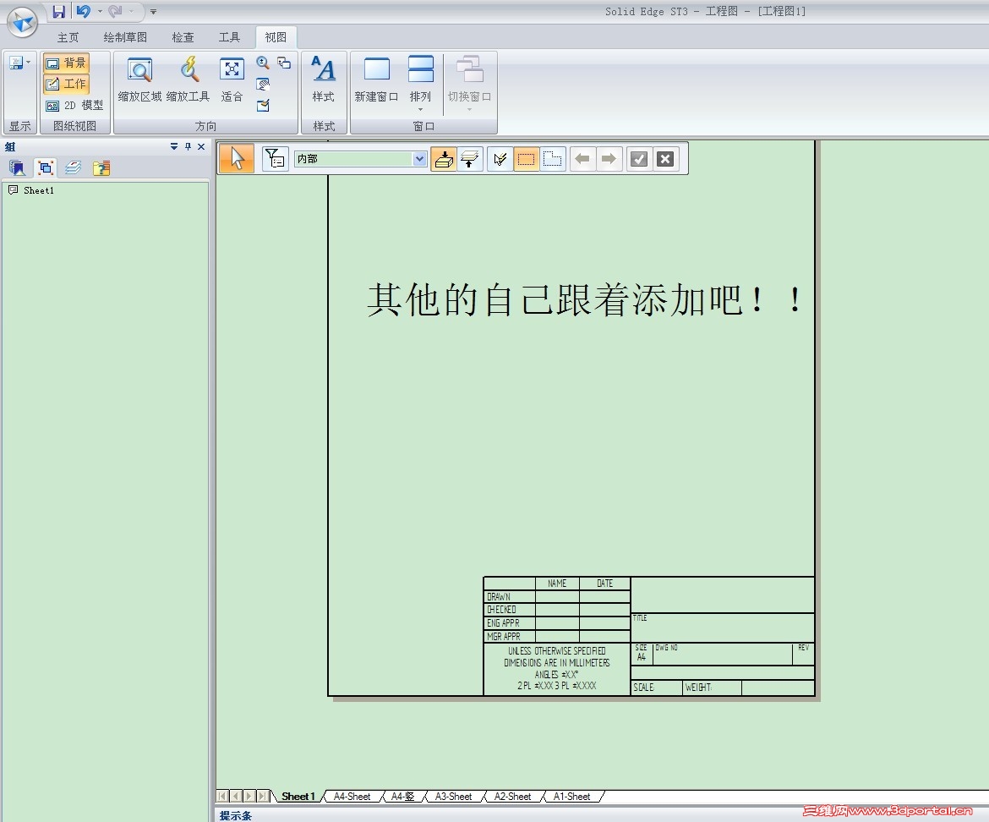Go to the previous sheet tab arrow
This screenshot has height=822, width=989.
coord(236,796)
